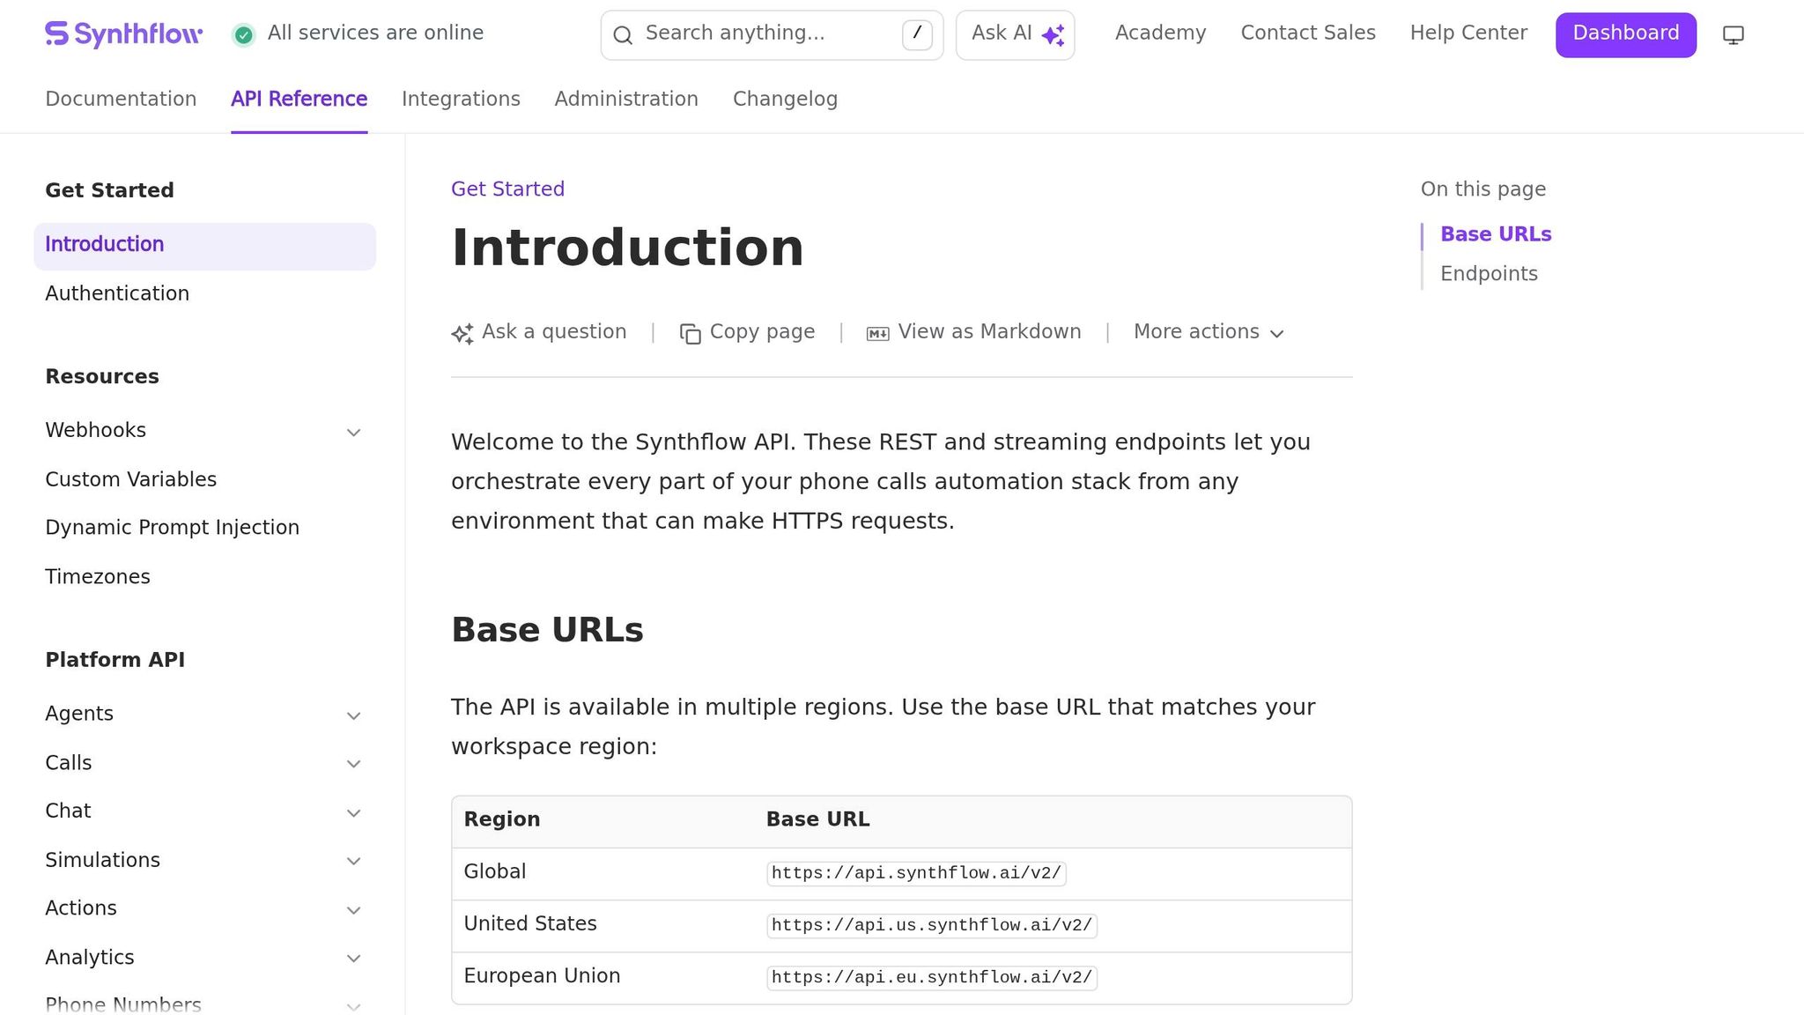Click the "All services are online" status text
Image resolution: width=1804 pixels, height=1015 pixels.
375,33
